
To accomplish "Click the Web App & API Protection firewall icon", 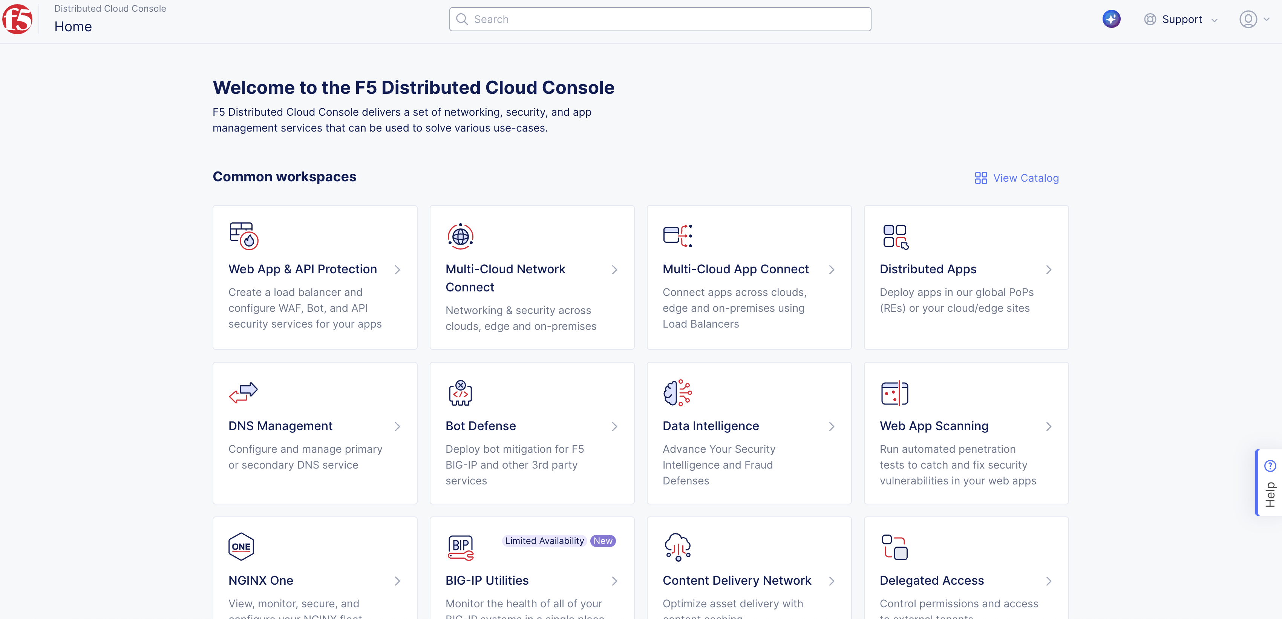I will click(x=244, y=236).
